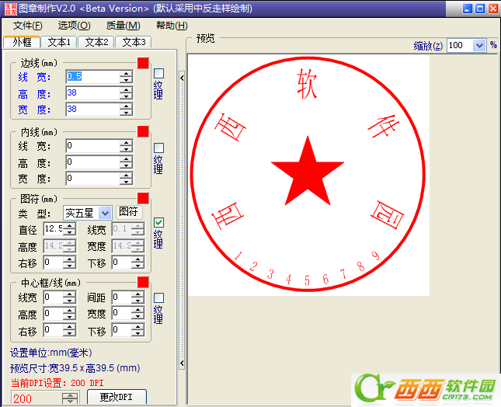501x407 pixels.
Task: Pick the 中心框/线 red color swatch
Action: point(143,282)
